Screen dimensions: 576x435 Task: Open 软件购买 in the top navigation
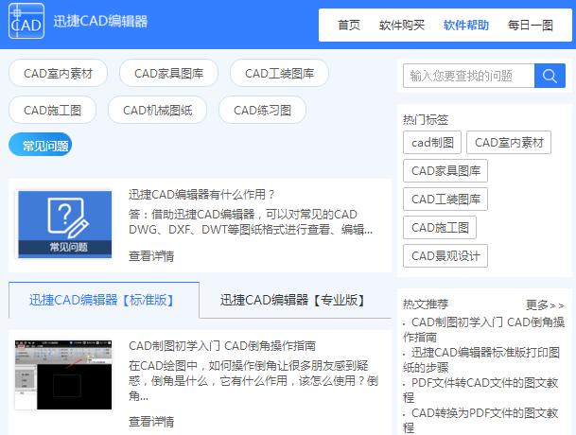point(402,26)
